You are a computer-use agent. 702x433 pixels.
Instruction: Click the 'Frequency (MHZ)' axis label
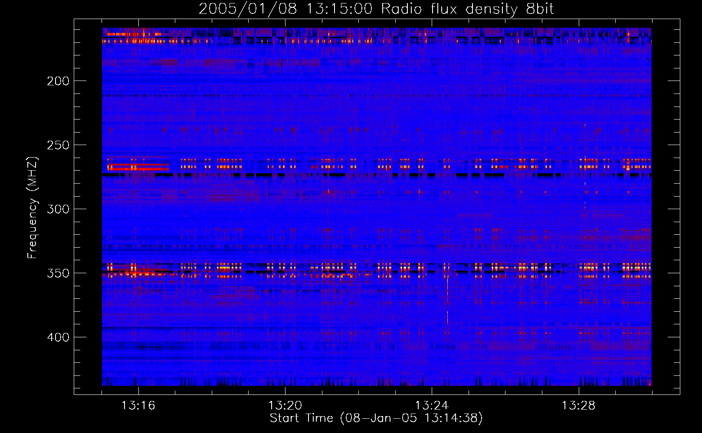point(33,207)
